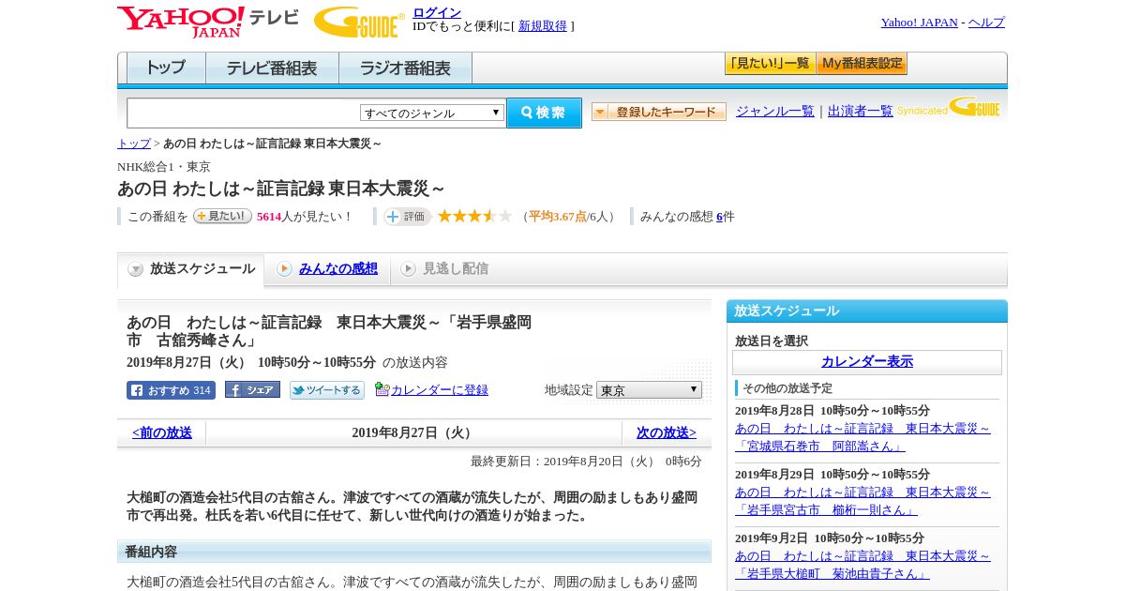Open the 「見たい!」一覧 button
The image size is (1125, 591).
click(x=770, y=64)
